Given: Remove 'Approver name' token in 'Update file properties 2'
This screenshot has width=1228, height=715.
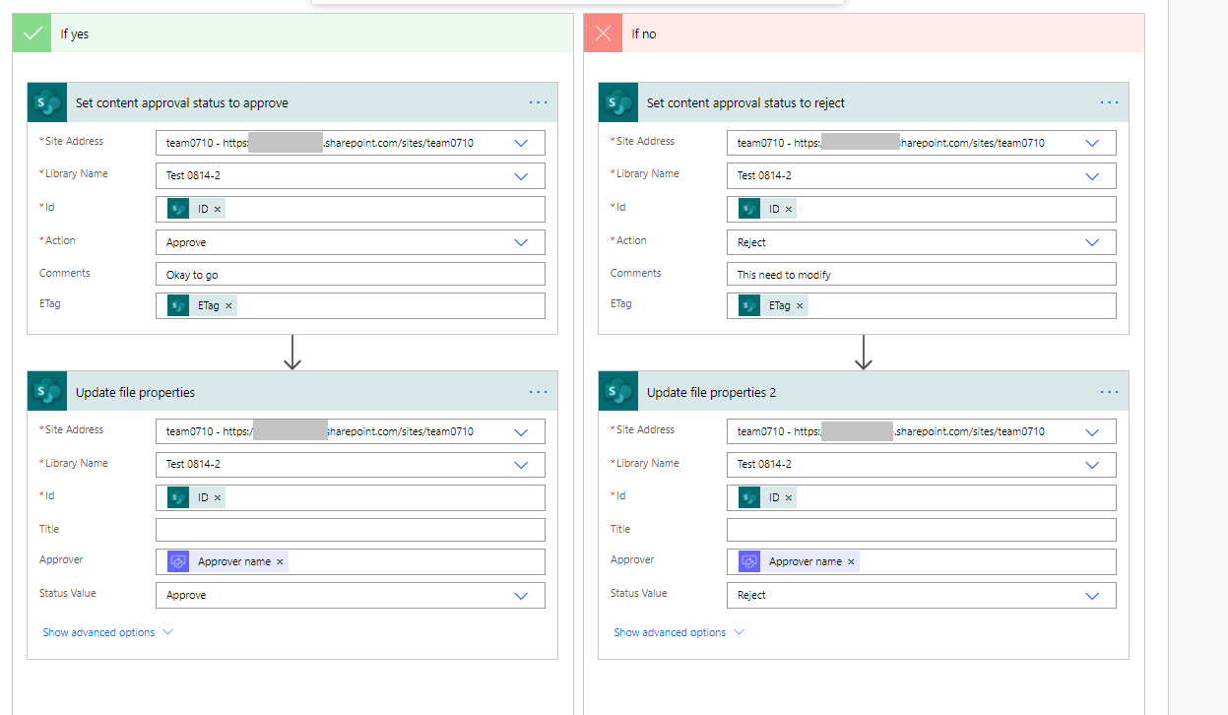Looking at the screenshot, I should point(851,562).
